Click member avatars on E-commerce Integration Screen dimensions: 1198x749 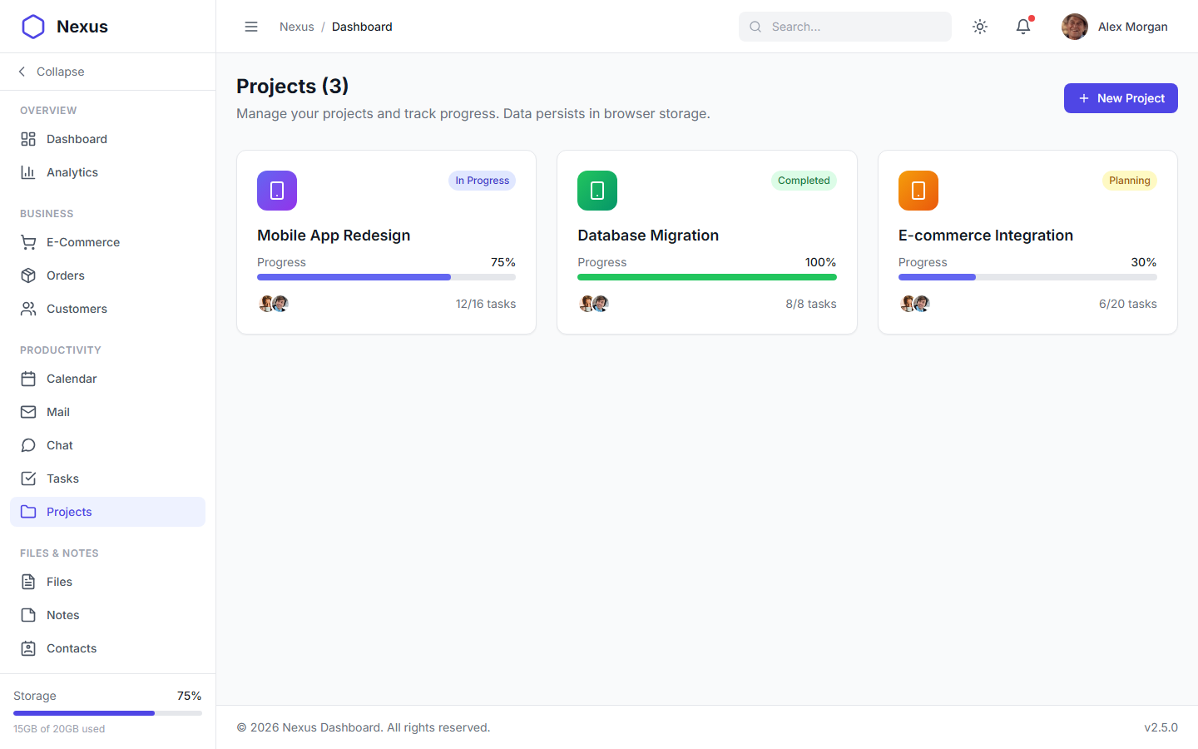pyautogui.click(x=915, y=304)
